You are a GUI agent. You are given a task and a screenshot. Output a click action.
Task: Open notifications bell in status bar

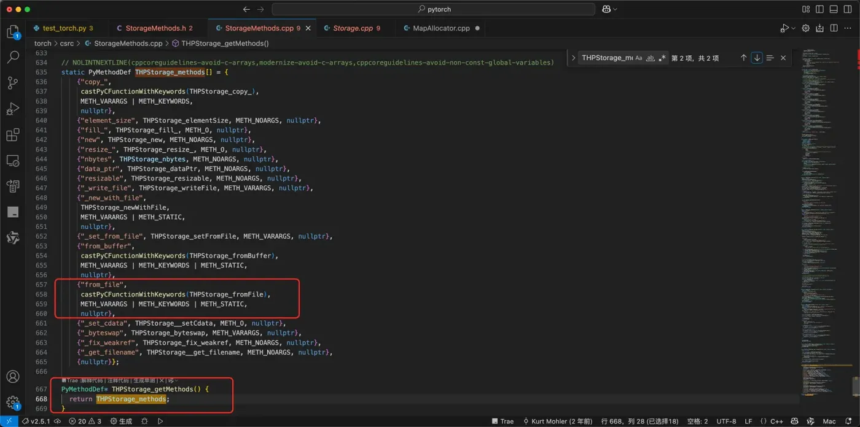pos(849,421)
